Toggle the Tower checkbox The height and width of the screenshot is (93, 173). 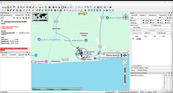(143, 23)
